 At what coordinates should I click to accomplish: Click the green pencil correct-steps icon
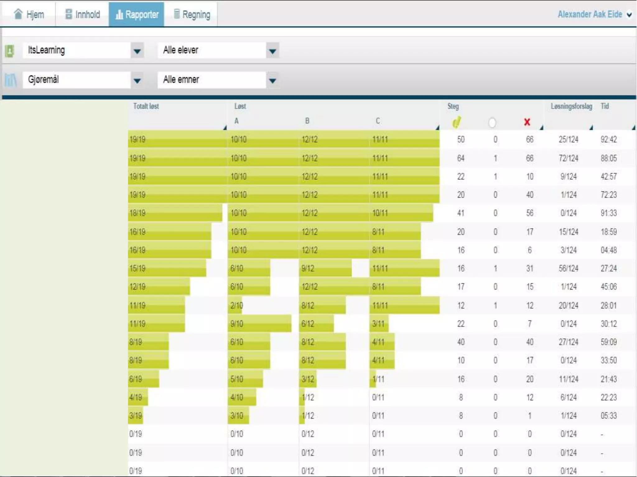457,122
